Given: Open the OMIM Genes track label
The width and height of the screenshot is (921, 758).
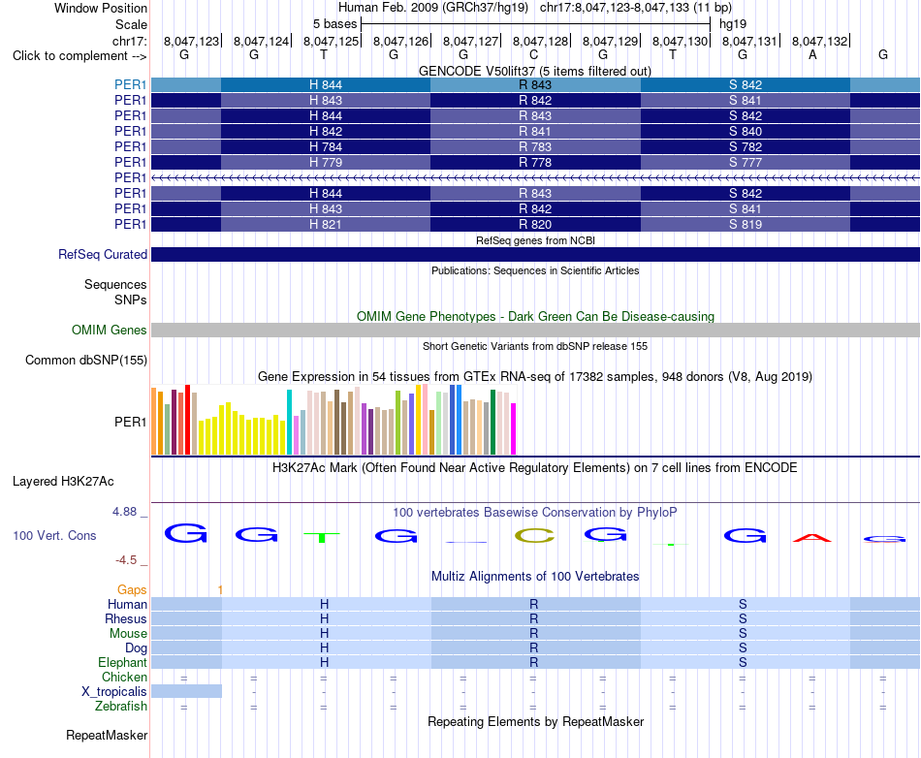Looking at the screenshot, I should click(x=109, y=330).
